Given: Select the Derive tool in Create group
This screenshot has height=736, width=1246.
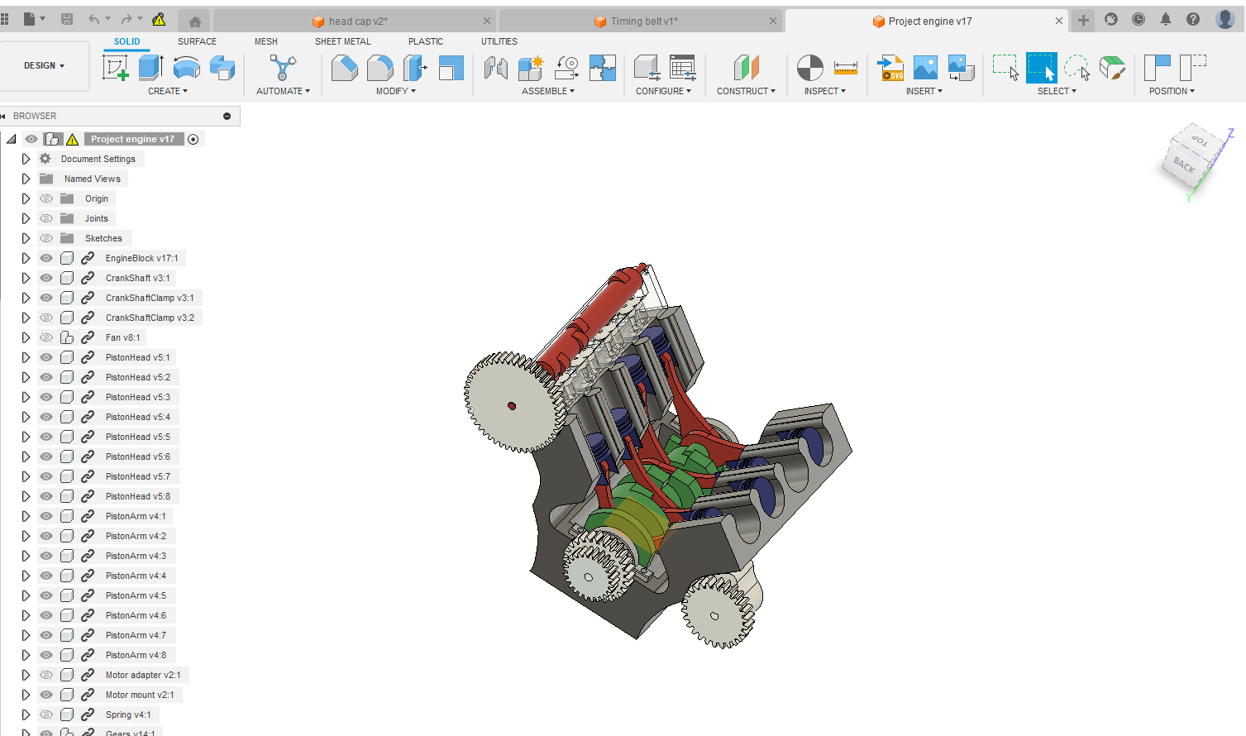Looking at the screenshot, I should pos(222,68).
